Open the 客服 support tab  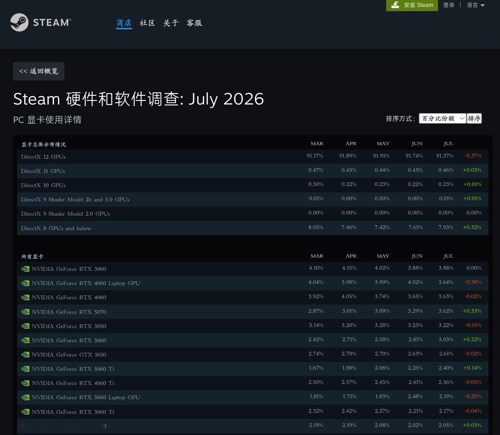[x=194, y=23]
